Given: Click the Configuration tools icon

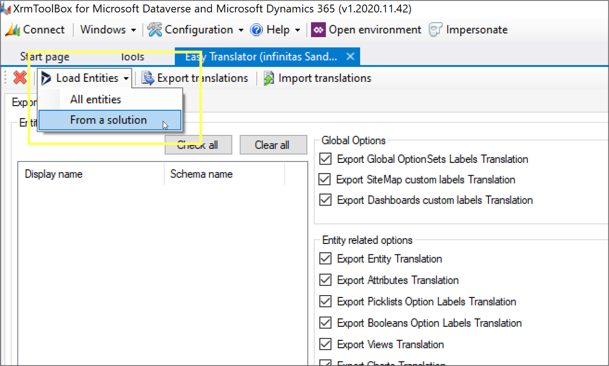Looking at the screenshot, I should 155,30.
